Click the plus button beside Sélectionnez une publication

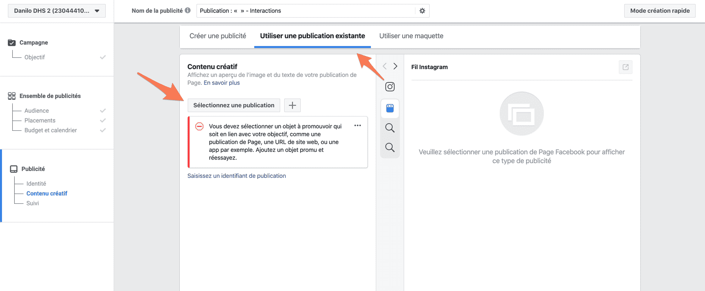(x=292, y=105)
